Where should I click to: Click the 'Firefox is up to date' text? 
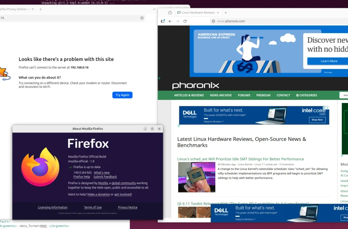pos(87,167)
